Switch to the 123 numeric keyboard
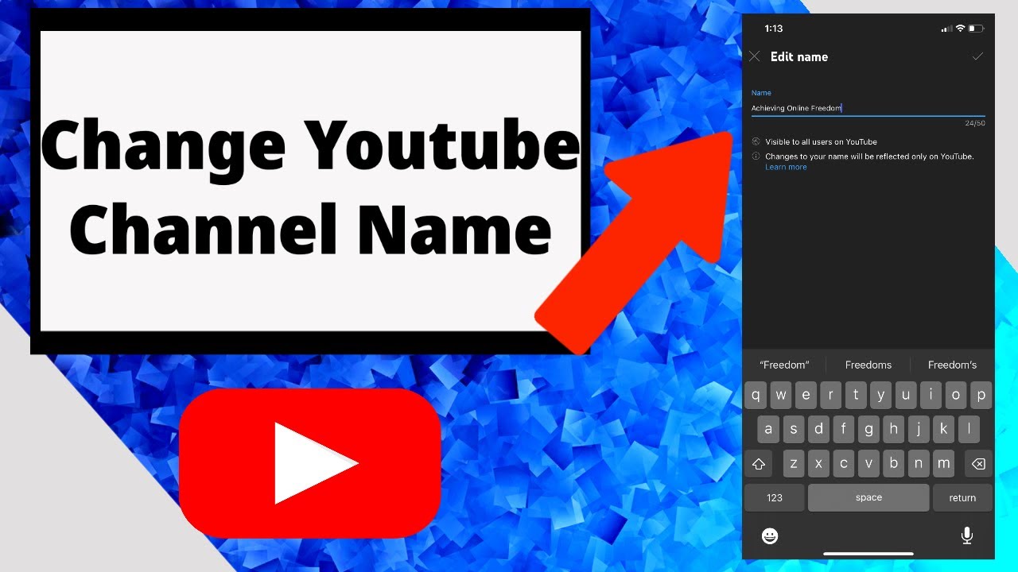This screenshot has height=572, width=1018. pos(775,497)
